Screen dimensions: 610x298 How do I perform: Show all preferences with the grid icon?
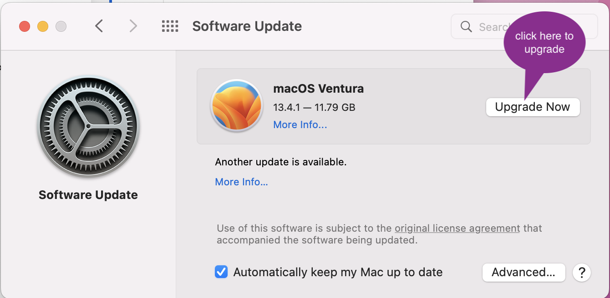[x=170, y=26]
